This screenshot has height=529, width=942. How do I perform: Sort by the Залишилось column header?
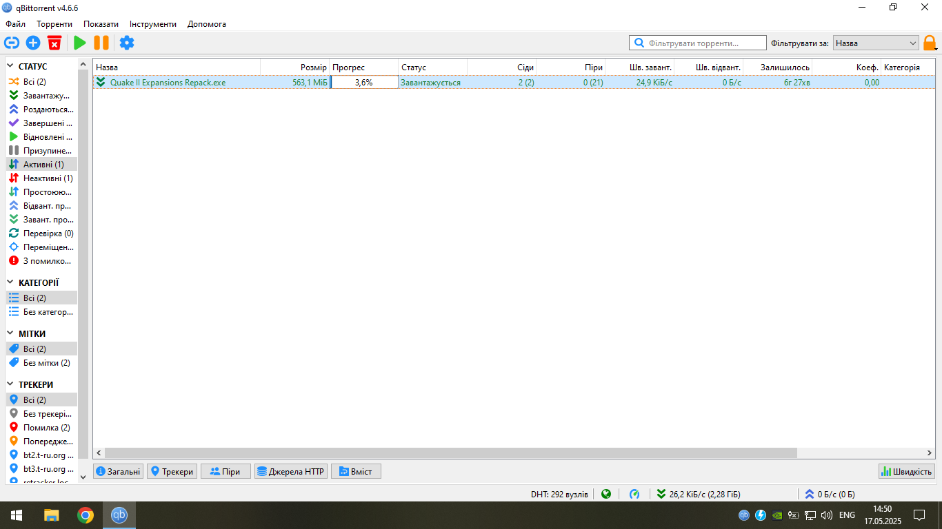(778, 68)
